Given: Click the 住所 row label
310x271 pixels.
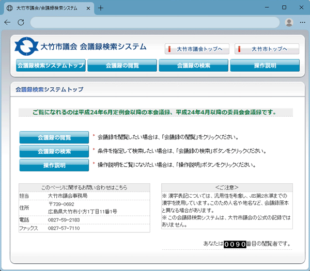Looking at the screenshot, I should (x=24, y=208).
